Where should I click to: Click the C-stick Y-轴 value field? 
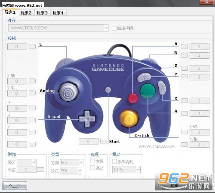(x=200, y=145)
